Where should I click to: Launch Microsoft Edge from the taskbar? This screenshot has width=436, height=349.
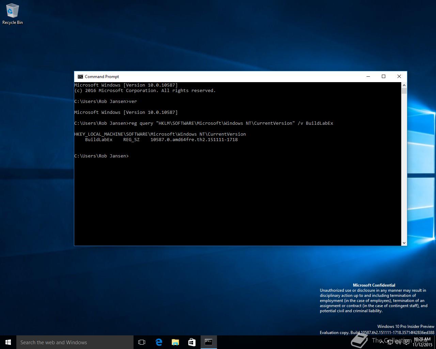pos(159,342)
